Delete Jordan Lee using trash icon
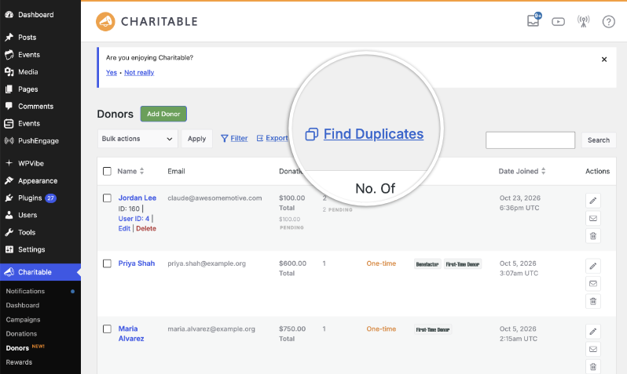This screenshot has height=374, width=627. point(593,236)
